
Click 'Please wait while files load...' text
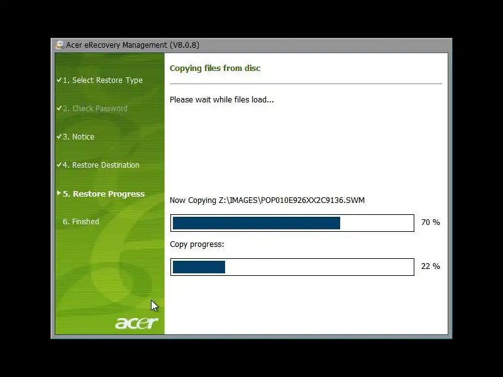coord(222,100)
